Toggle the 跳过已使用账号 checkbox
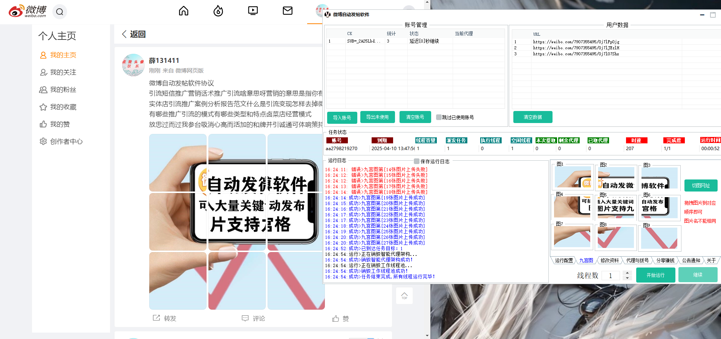 [x=438, y=117]
